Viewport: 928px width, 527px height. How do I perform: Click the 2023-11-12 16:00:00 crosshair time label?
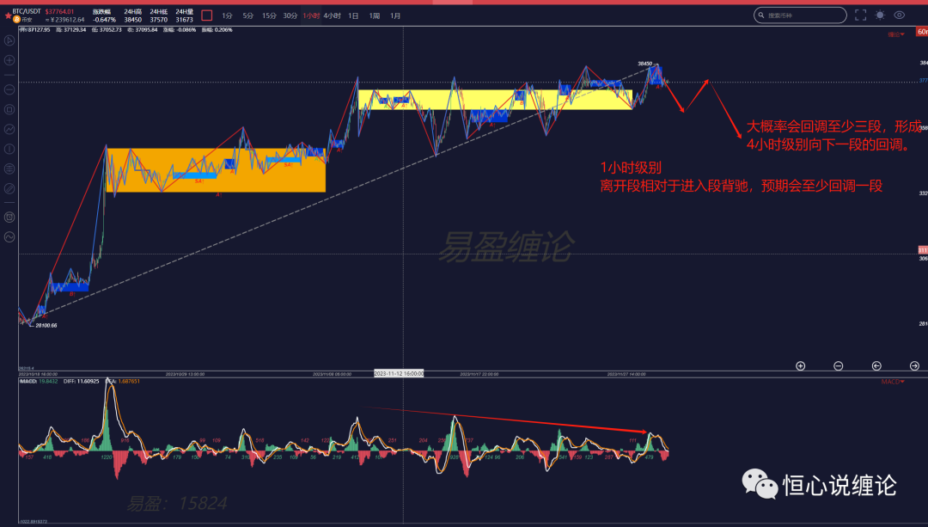coord(399,374)
